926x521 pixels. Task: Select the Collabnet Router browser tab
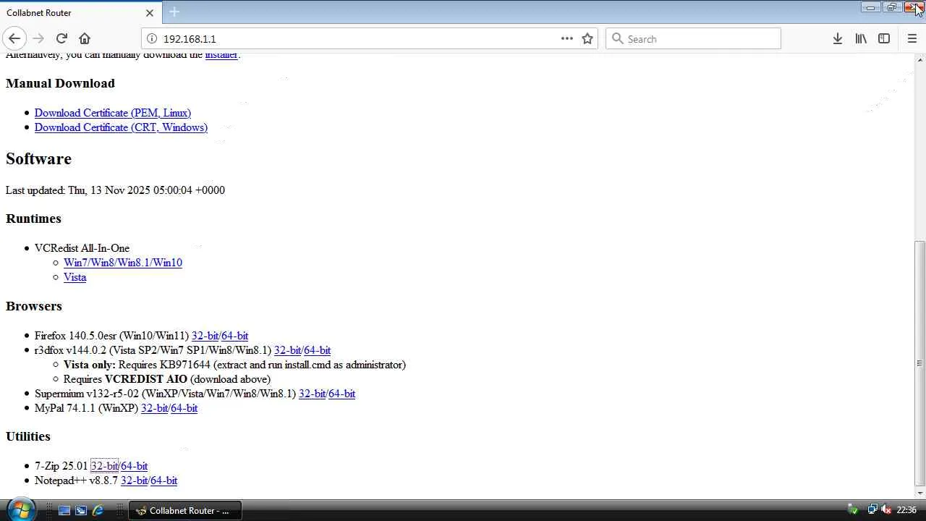pos(80,12)
